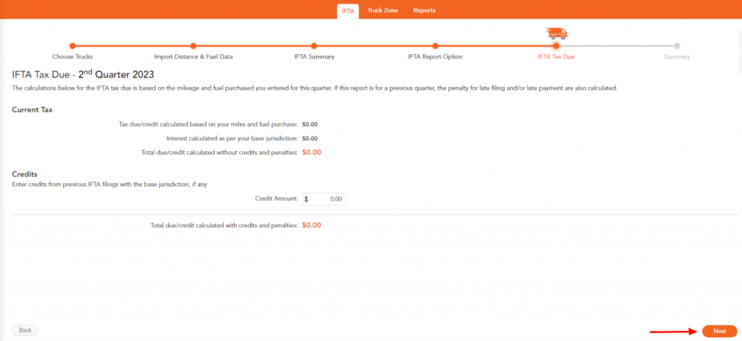
Task: Click the Credit Amount label
Action: coord(276,198)
